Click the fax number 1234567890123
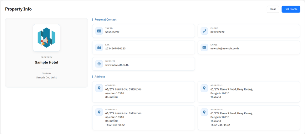 tap(115, 48)
